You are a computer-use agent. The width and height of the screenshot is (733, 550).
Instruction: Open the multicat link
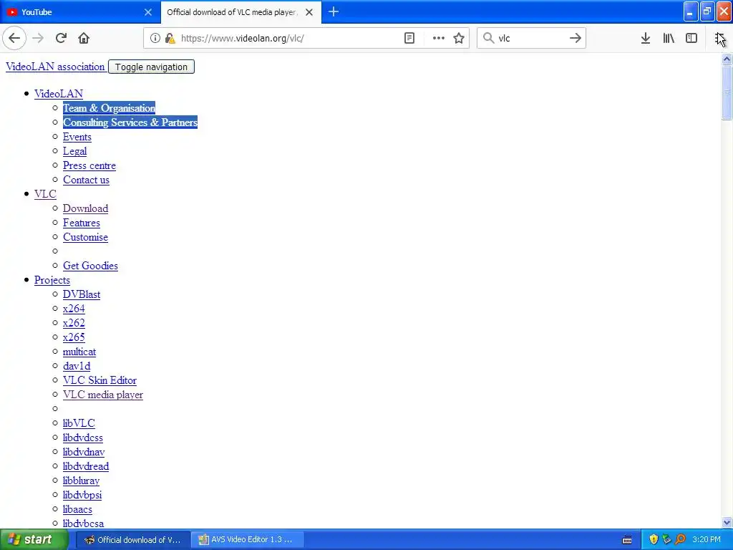[x=79, y=352]
